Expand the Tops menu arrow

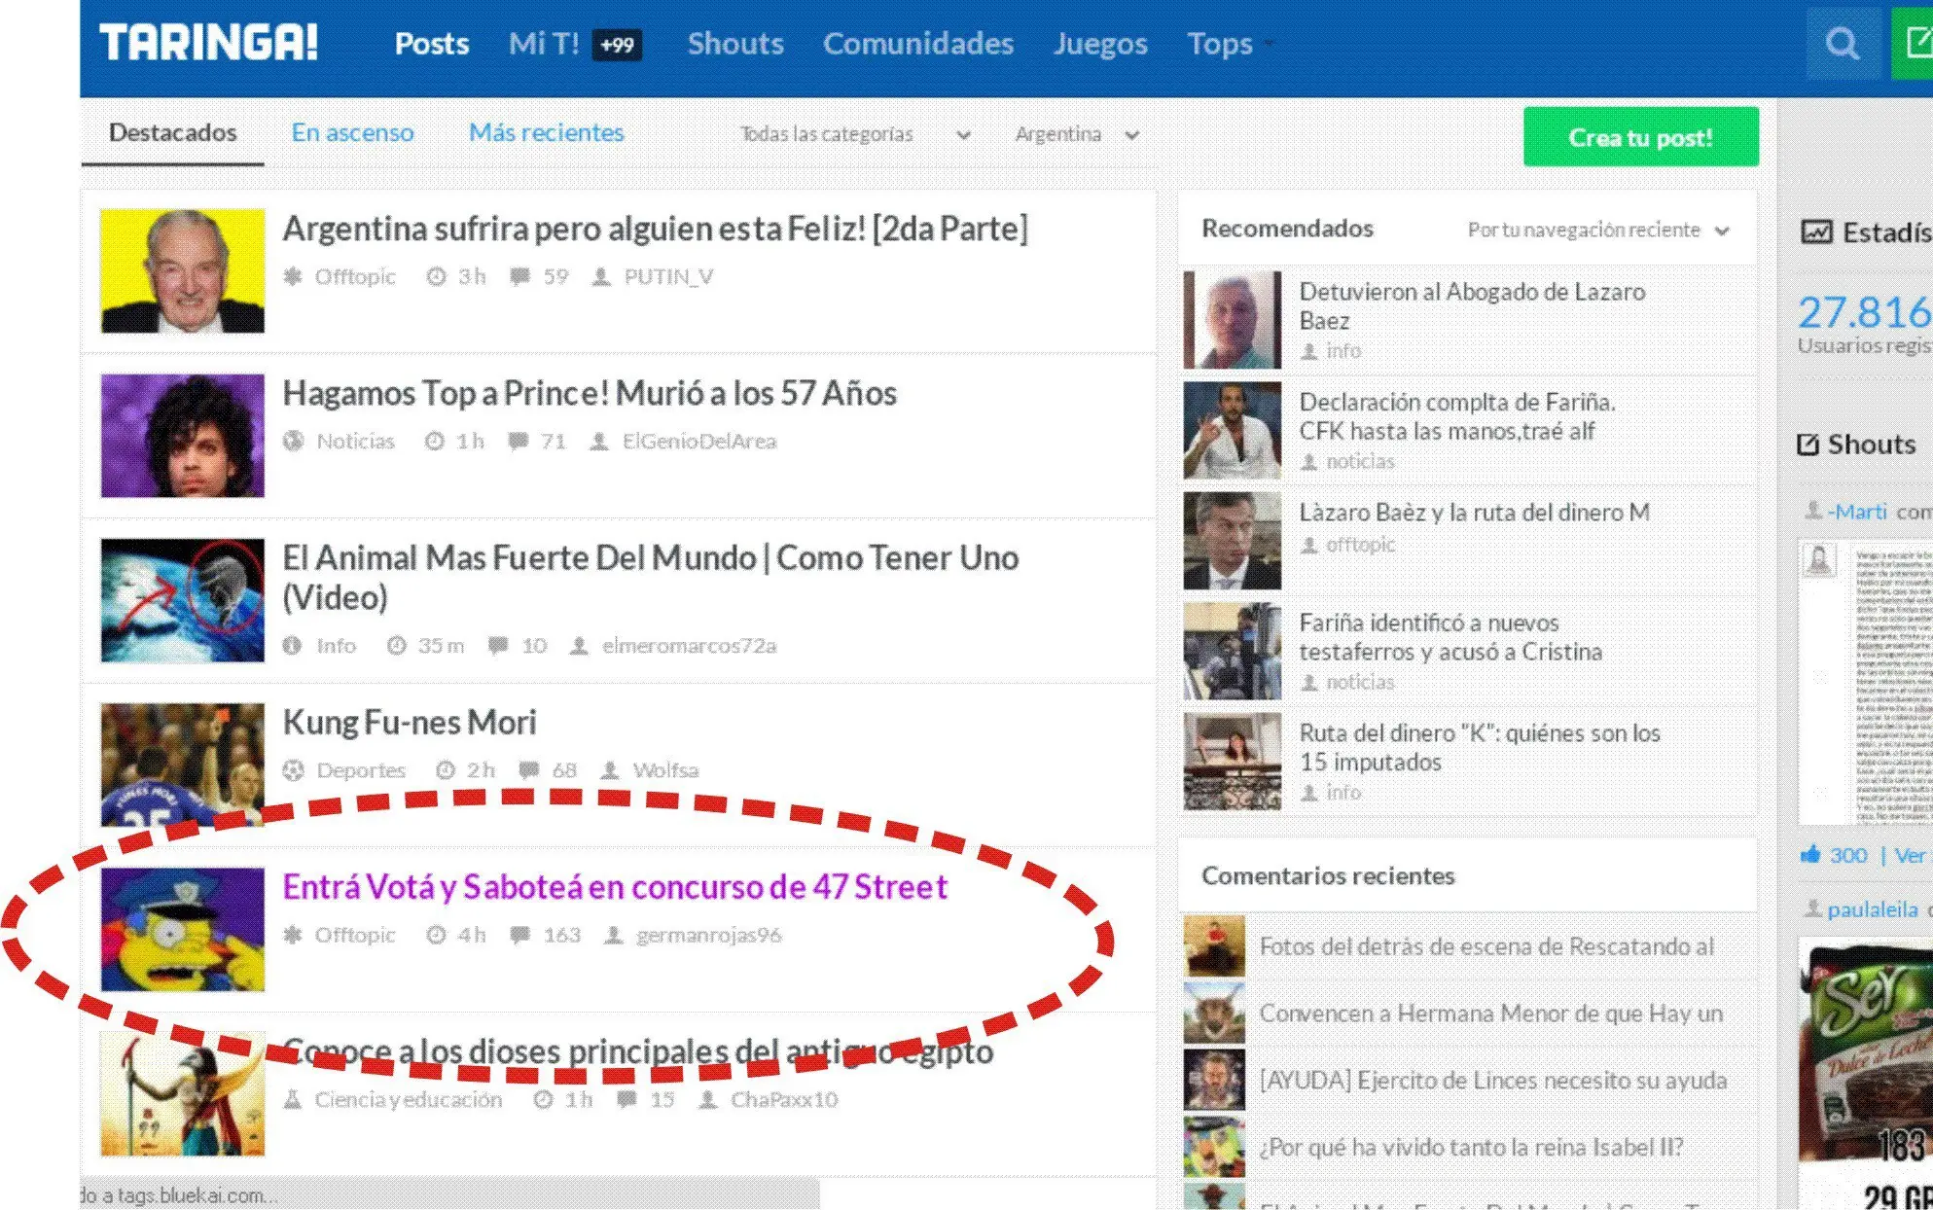(1268, 44)
